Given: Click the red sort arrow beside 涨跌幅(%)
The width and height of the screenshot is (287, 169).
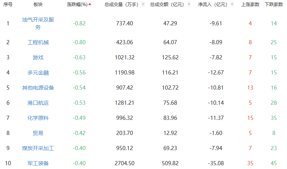Looking at the screenshot, I should click(90, 5).
